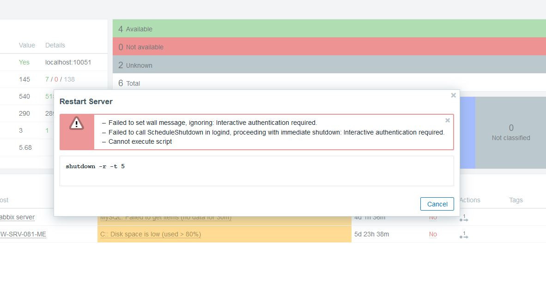This screenshot has height=282, width=546.
Task: Click the localhost:10051 details text
Action: click(x=68, y=62)
